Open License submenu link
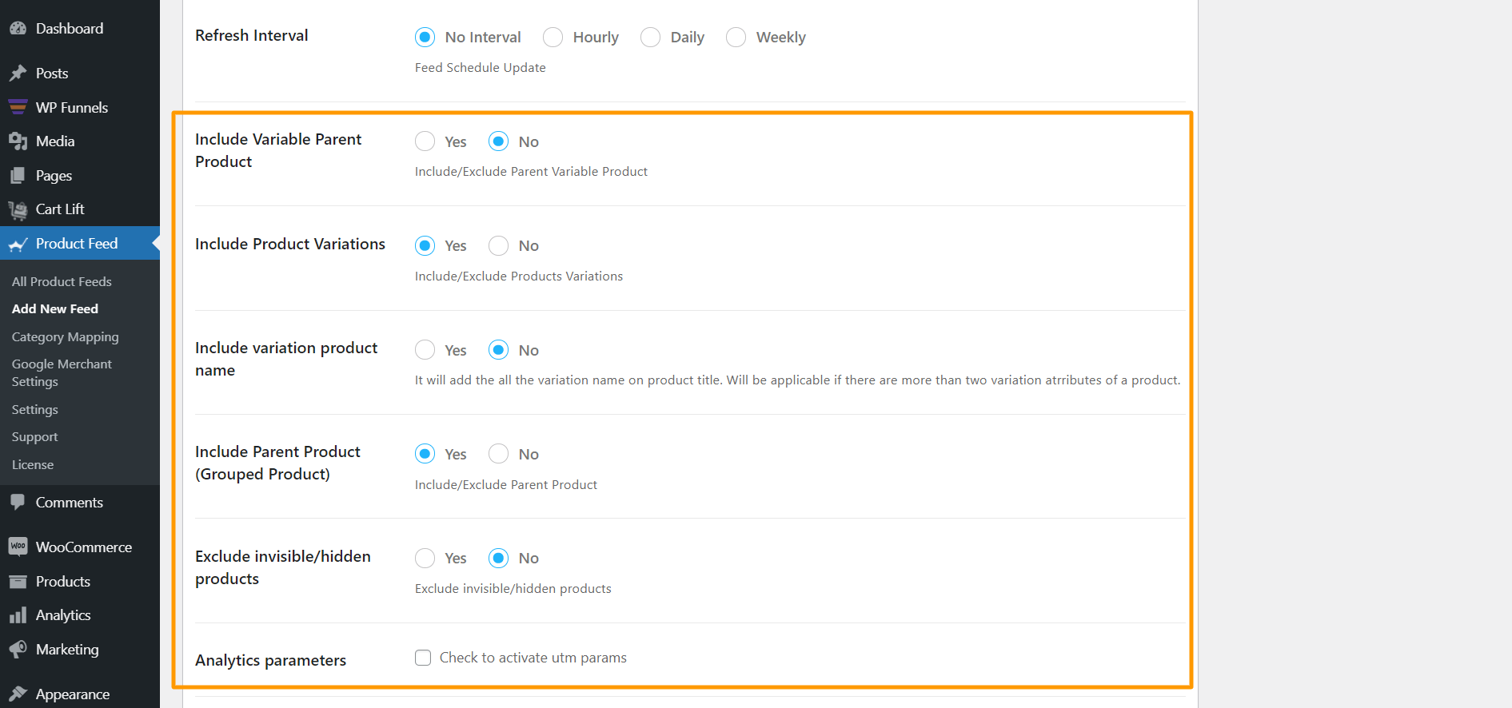Image resolution: width=1512 pixels, height=708 pixels. click(33, 465)
